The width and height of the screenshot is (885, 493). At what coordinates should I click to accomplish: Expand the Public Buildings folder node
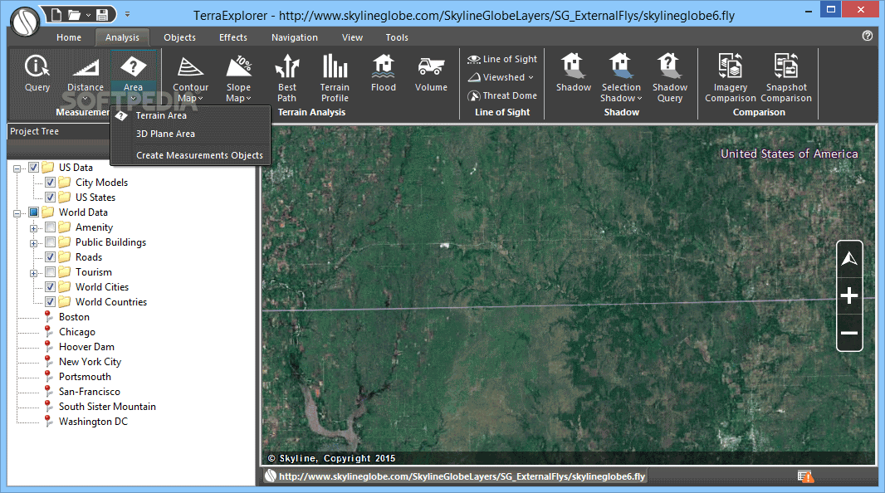tap(33, 243)
